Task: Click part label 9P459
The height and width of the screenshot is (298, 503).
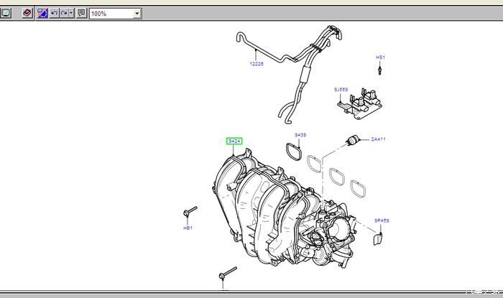Action: 381,220
